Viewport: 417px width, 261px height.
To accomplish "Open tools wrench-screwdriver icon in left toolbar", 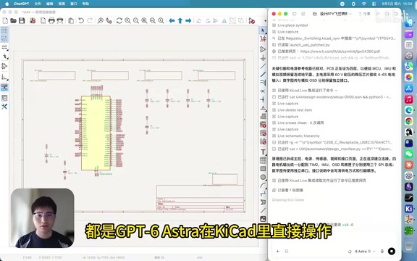I will tap(4, 107).
